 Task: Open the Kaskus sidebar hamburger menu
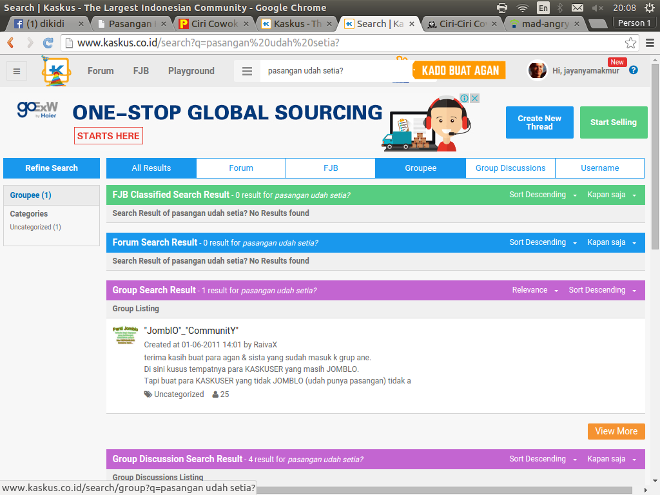pos(17,71)
